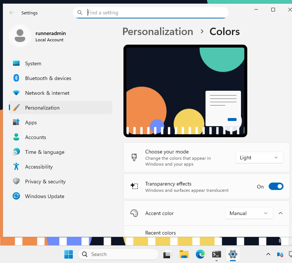
Task: Click the palette icon beside Accent color
Action: tap(134, 213)
